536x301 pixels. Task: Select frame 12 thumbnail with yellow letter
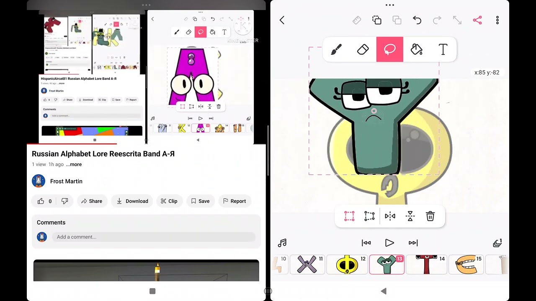347,265
